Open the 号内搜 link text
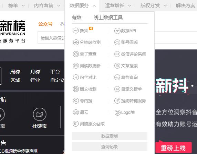 (86, 101)
